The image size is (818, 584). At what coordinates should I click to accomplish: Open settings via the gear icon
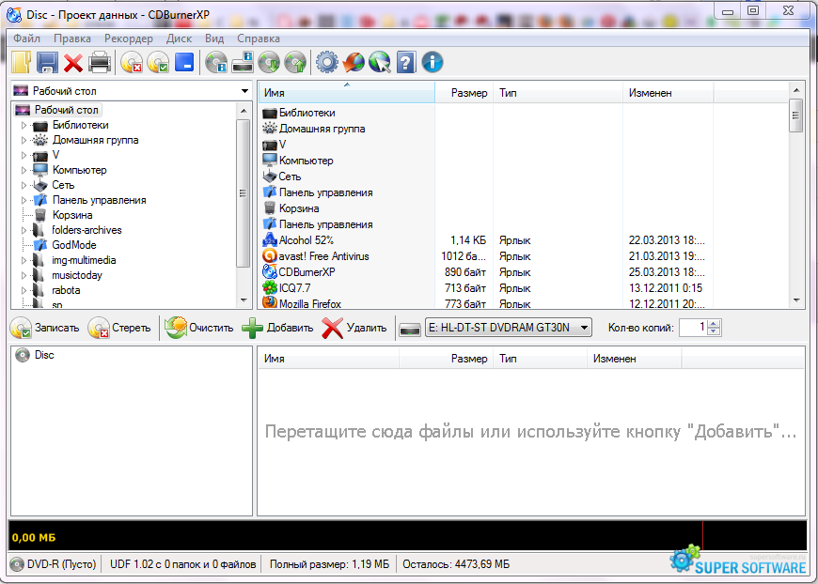click(327, 62)
